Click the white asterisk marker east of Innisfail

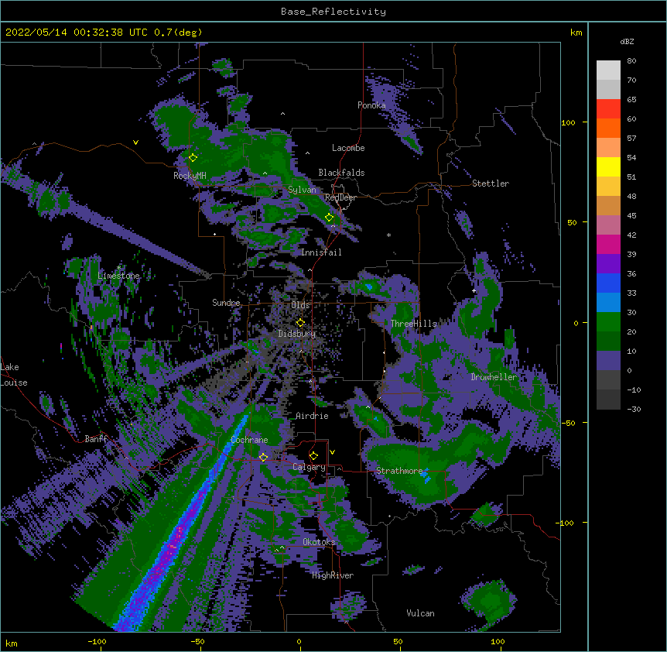click(388, 235)
